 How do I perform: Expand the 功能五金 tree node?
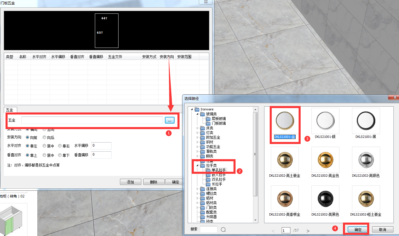[x=198, y=147]
